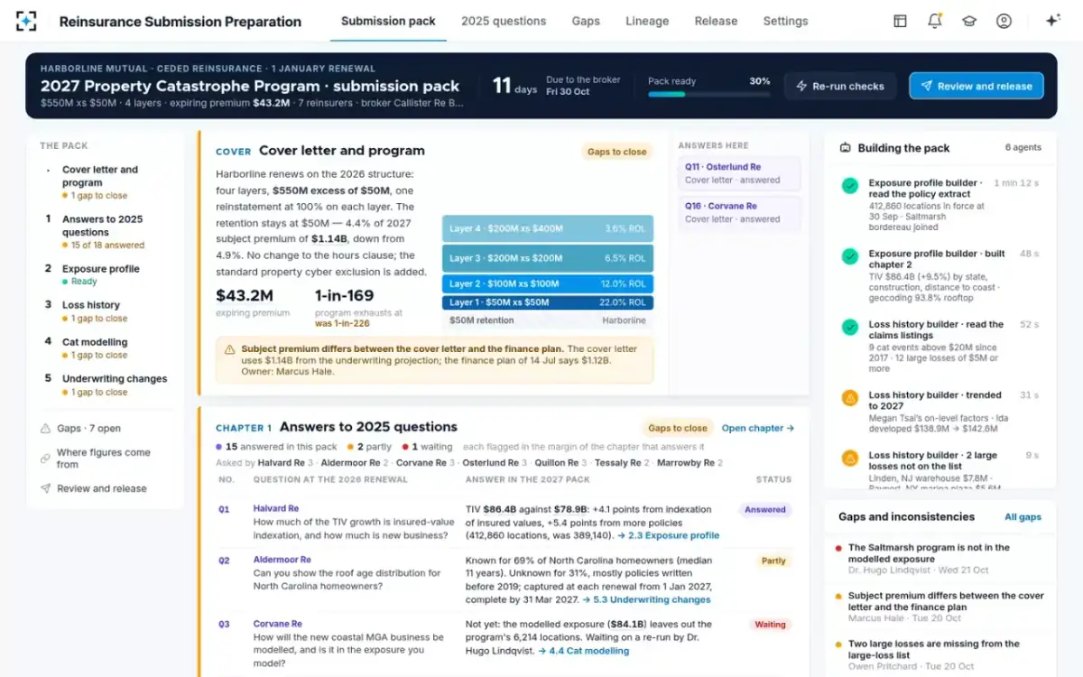Click the $43.2M expiring premium figure
Screen dimensions: 1083x677
pyautogui.click(x=245, y=295)
